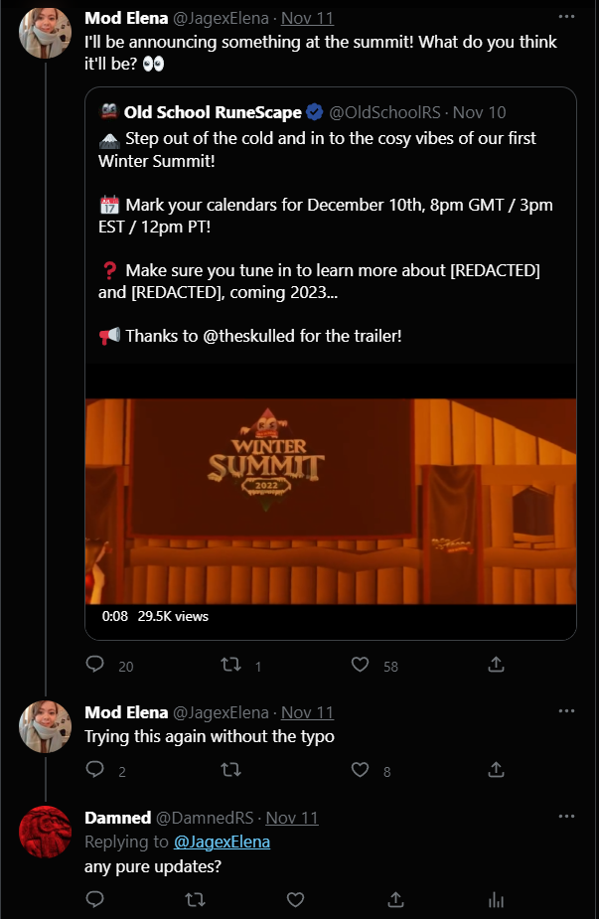Open more options menu on Damned's reply
Screen dimensions: 599x919
[x=566, y=817]
